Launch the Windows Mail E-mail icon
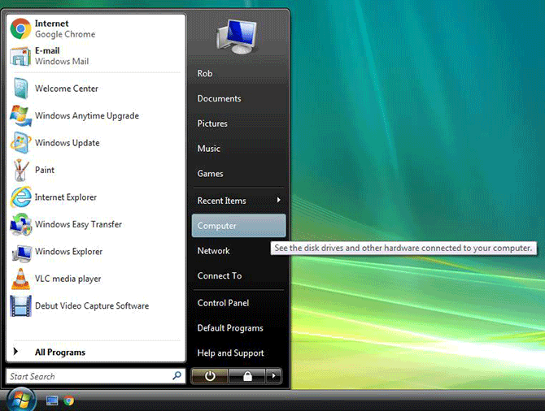 click(x=20, y=56)
